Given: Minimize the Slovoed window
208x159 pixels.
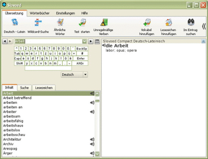Looking at the screenshot, I should click(x=190, y=5).
